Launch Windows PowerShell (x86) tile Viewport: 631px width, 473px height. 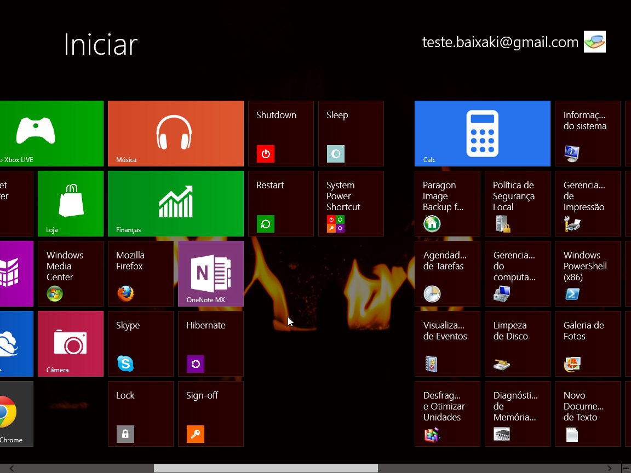click(x=588, y=274)
